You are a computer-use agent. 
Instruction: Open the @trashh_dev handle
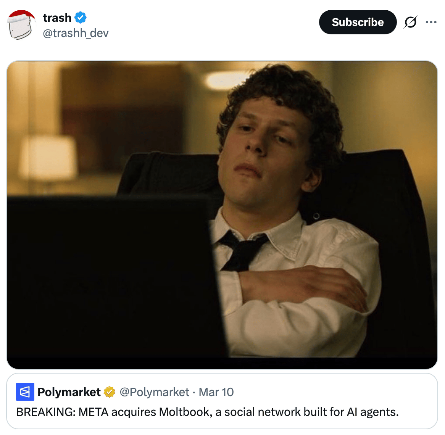76,33
